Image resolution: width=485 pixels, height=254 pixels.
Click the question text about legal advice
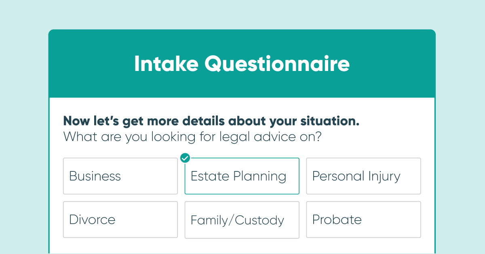click(192, 137)
